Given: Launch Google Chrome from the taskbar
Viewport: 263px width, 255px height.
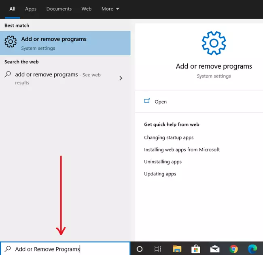Looking at the screenshot, I should 233,249.
